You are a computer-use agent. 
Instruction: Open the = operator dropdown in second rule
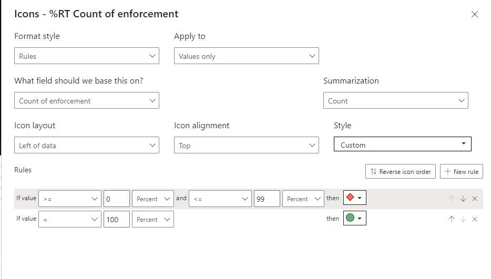pos(70,219)
